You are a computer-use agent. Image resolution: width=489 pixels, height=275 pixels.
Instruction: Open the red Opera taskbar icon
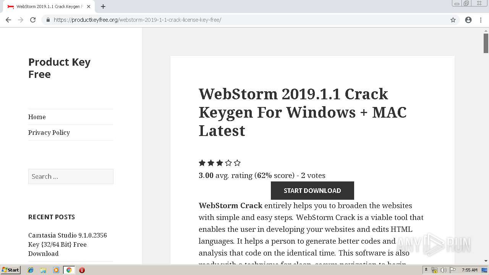coord(82,270)
